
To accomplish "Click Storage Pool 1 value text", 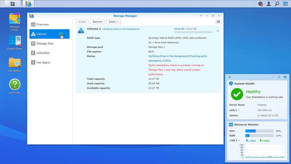I will [157, 47].
